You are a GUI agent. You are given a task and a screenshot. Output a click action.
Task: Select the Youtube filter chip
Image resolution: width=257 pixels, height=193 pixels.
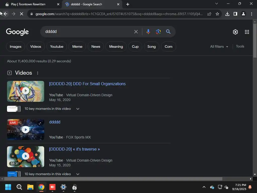57,46
